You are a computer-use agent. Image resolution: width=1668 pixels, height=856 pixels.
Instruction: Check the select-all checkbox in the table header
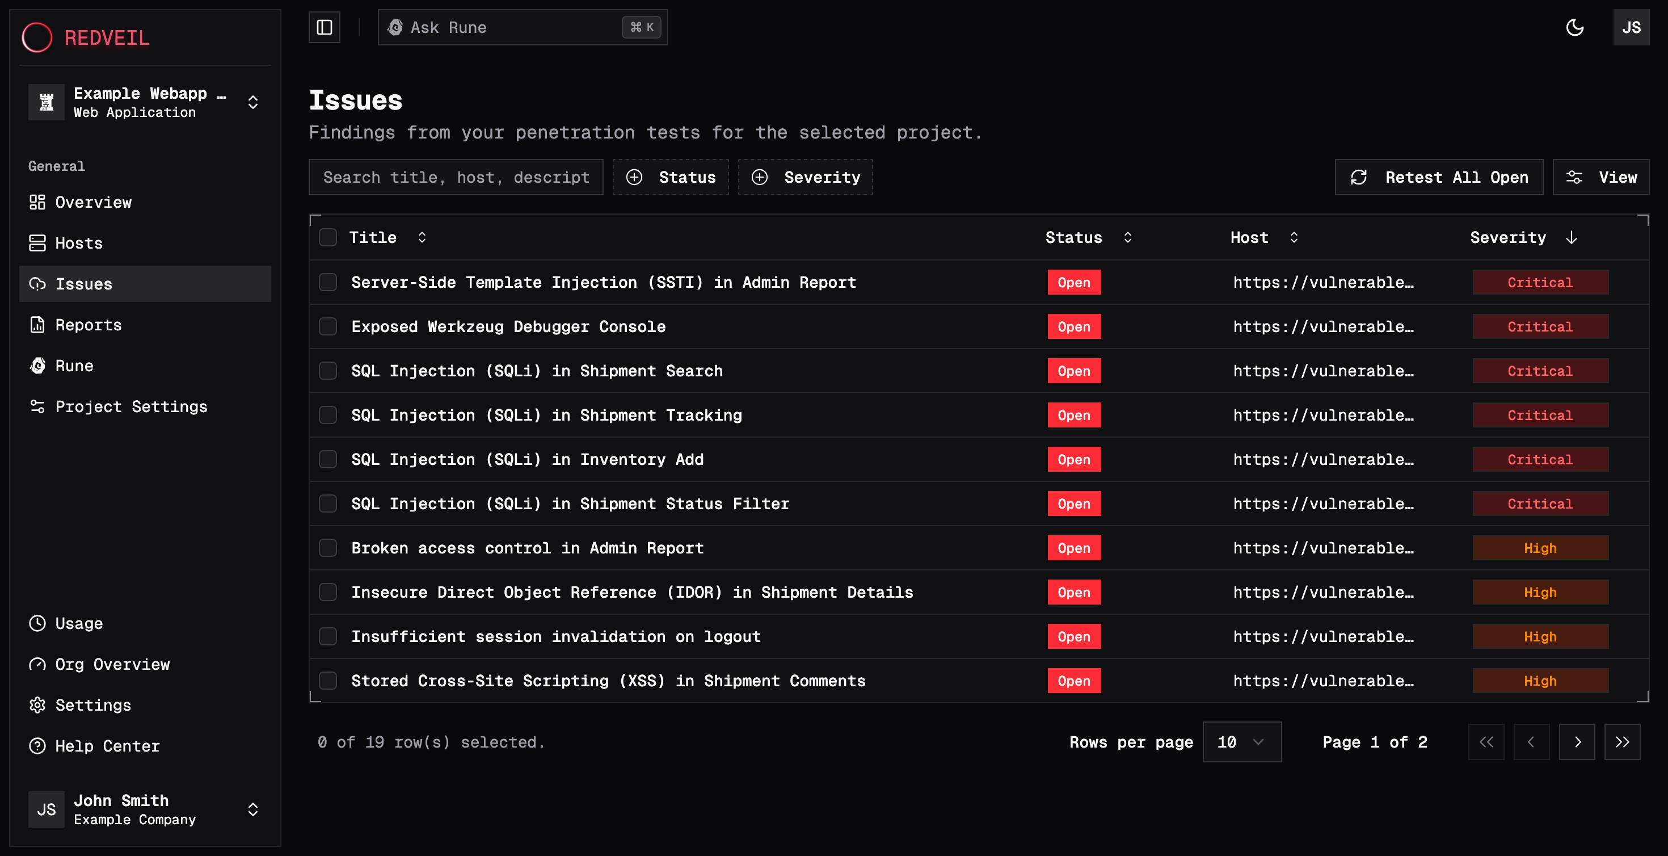point(328,237)
